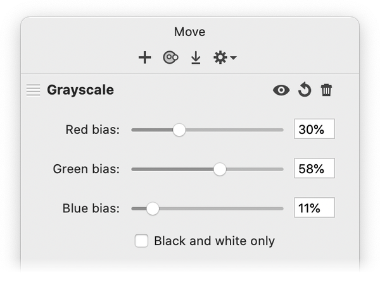Delete the Grayscale effect with trash icon

point(326,90)
